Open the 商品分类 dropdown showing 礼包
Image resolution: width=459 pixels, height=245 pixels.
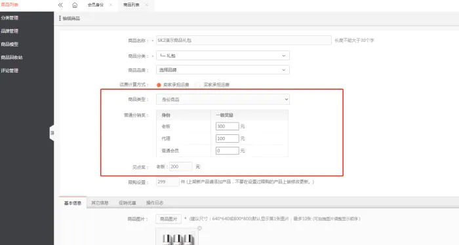(223, 56)
